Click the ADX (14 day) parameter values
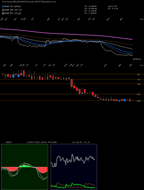Screen dimensions: 144x190 [x=81, y=142]
